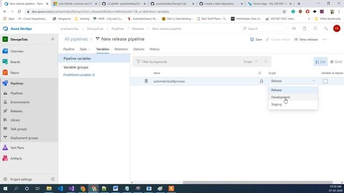Reload the browser page

click(19, 12)
